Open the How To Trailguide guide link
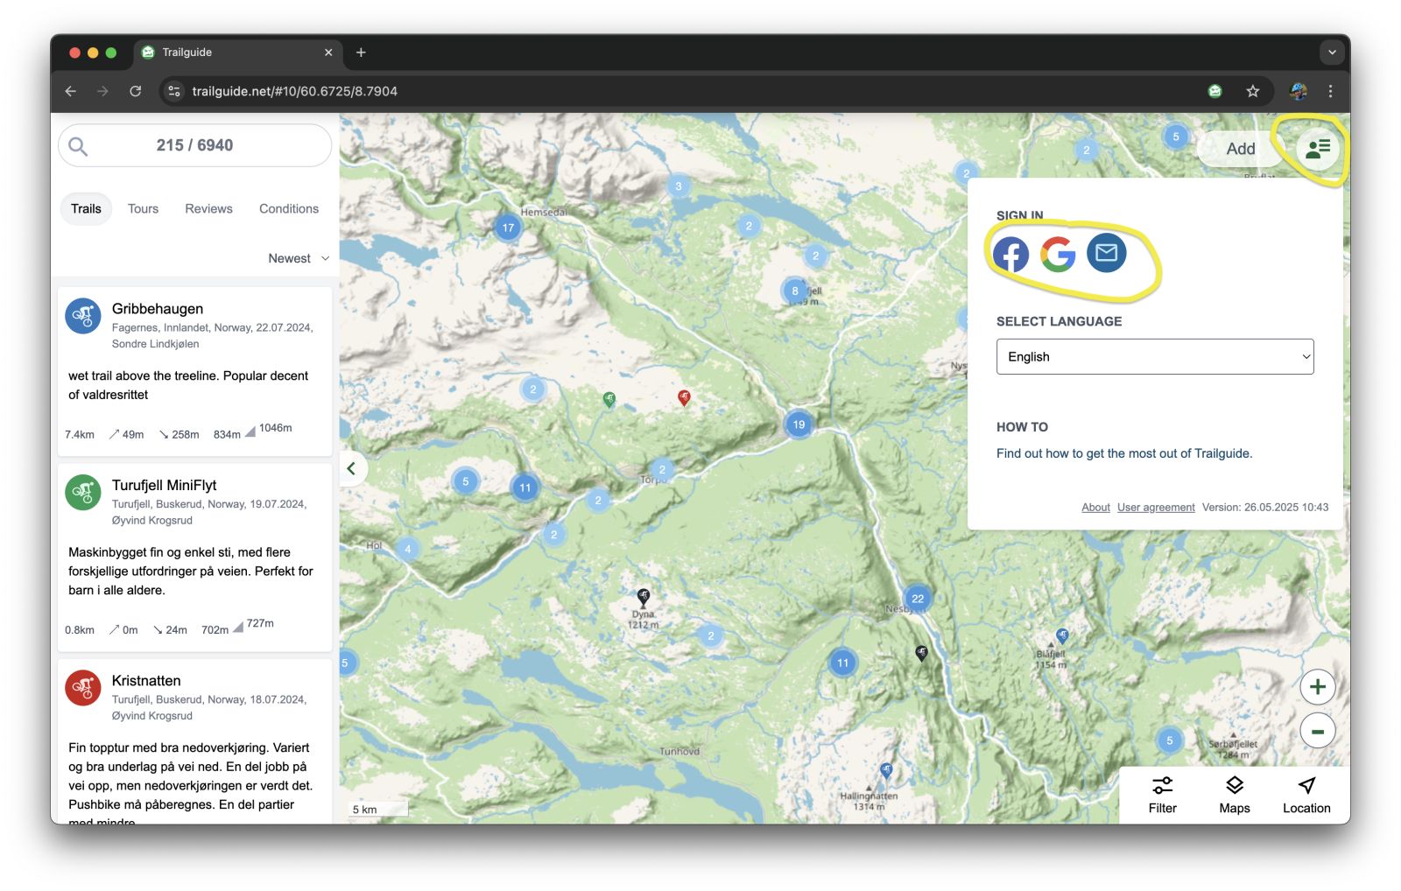The image size is (1401, 891). click(x=1124, y=453)
